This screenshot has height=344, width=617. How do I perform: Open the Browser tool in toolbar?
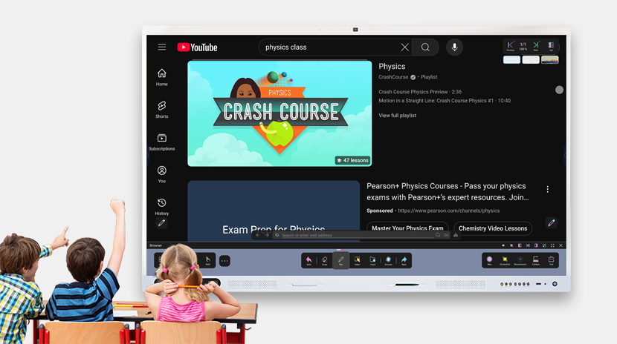[x=388, y=260]
